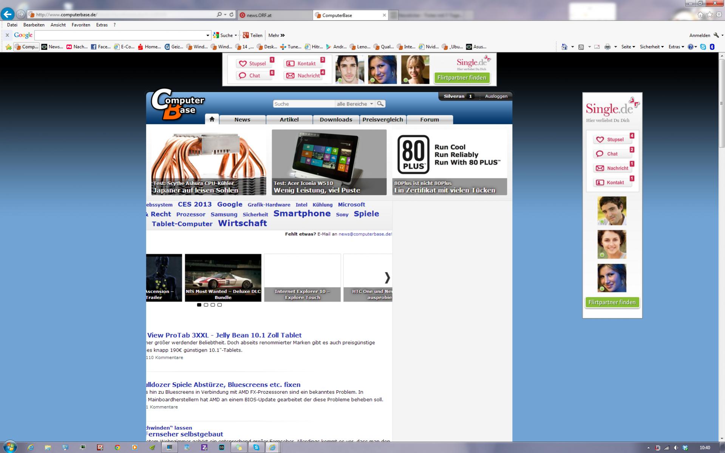Viewport: 725px width, 453px height.
Task: Expand the 'alle Bereiche' search scope dropdown
Action: pyautogui.click(x=355, y=104)
